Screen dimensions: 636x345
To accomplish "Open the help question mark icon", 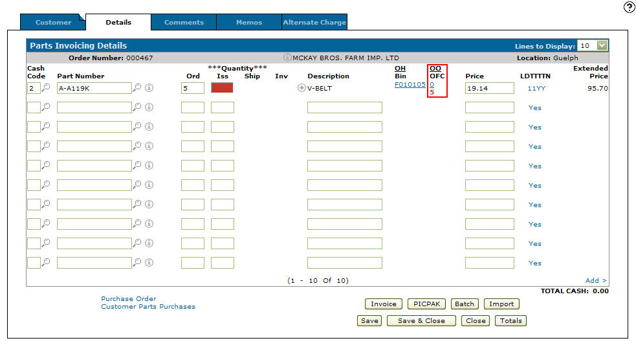I will click(x=629, y=7).
